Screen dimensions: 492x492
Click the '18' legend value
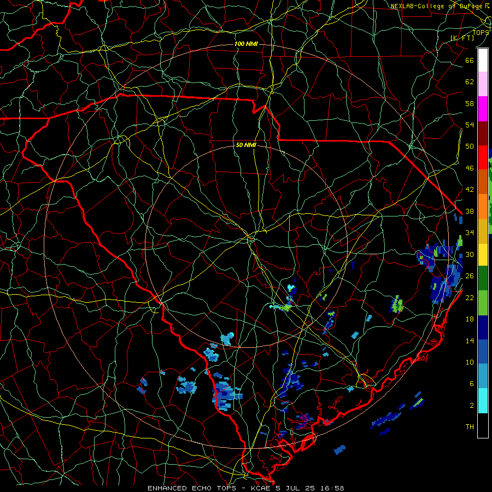pyautogui.click(x=470, y=319)
